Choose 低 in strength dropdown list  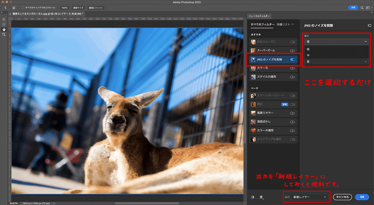pyautogui.click(x=337, y=49)
